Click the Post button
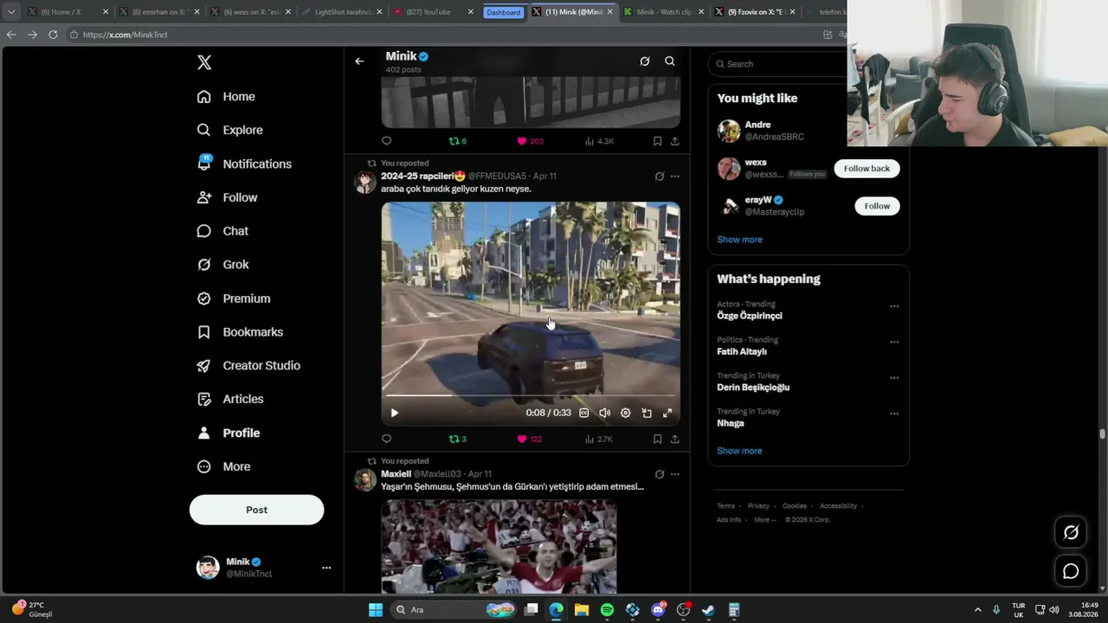This screenshot has height=623, width=1108. (256, 510)
